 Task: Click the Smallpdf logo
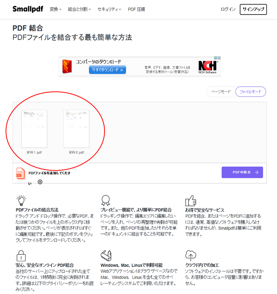(x=28, y=9)
